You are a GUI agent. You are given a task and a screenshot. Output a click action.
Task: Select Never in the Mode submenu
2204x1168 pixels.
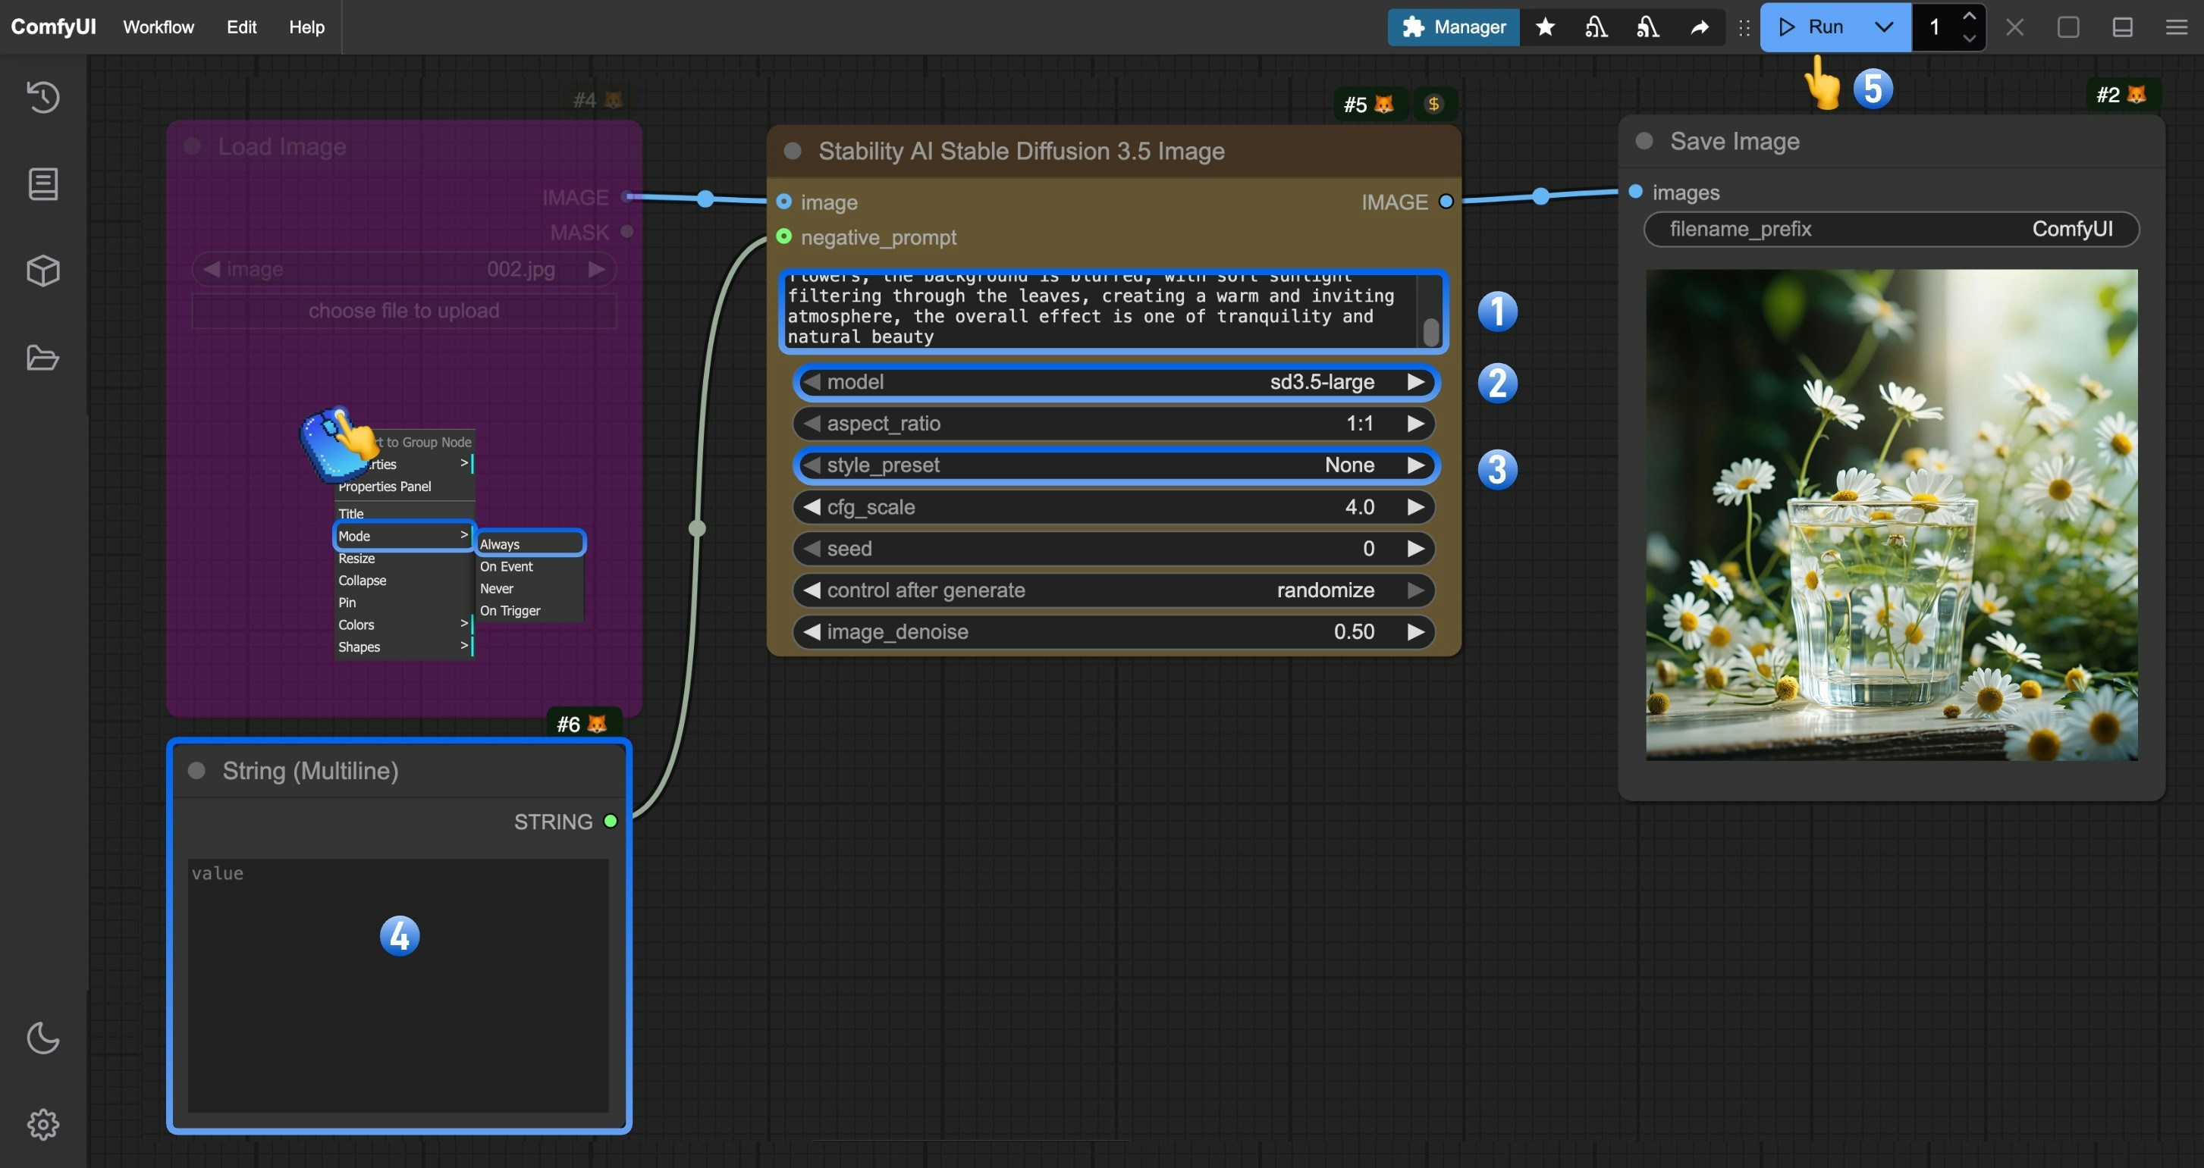point(497,588)
